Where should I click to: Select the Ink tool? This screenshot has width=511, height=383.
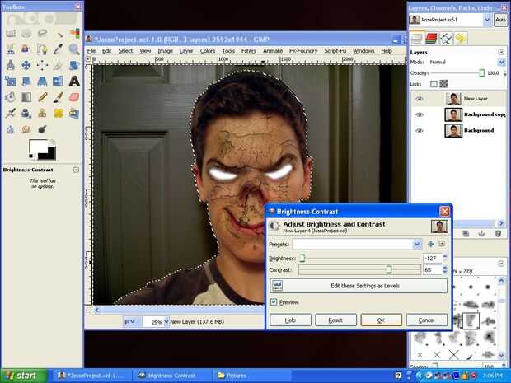26,113
